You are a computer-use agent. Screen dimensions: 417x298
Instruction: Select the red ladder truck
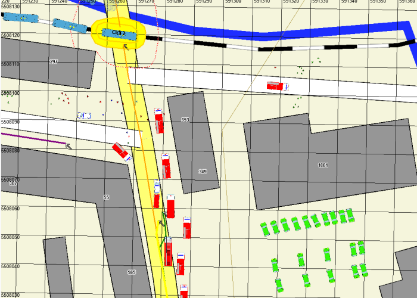click(168, 252)
